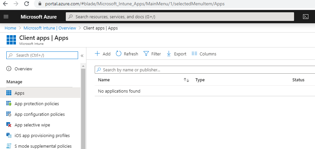Viewport: 315px width, 149px height.
Task: Click the plus icon to add an app
Action: pos(97,53)
